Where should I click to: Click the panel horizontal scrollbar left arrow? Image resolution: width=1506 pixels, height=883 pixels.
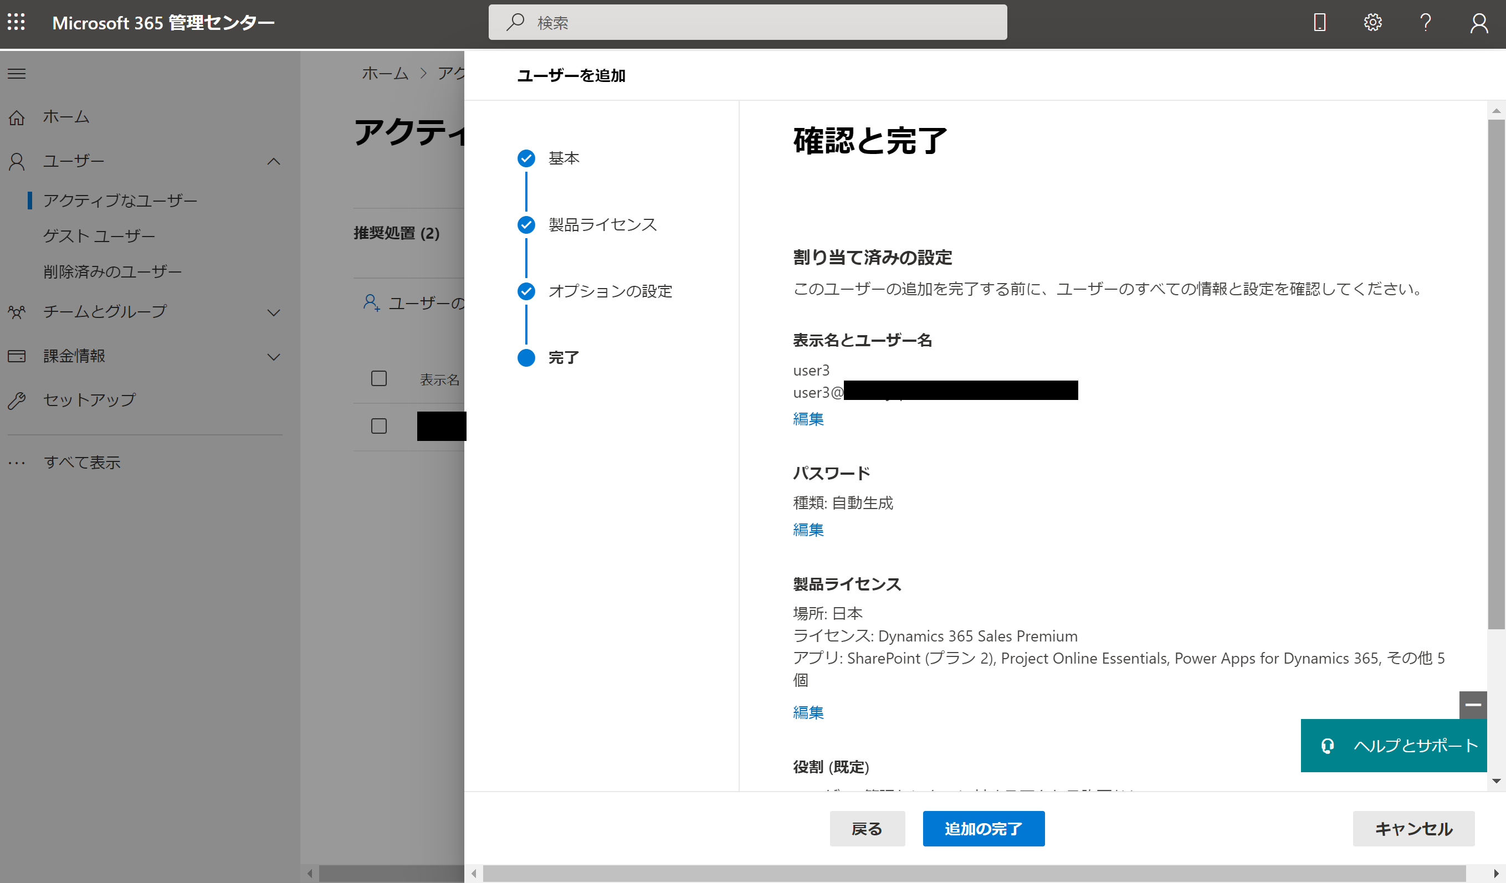[x=474, y=874]
